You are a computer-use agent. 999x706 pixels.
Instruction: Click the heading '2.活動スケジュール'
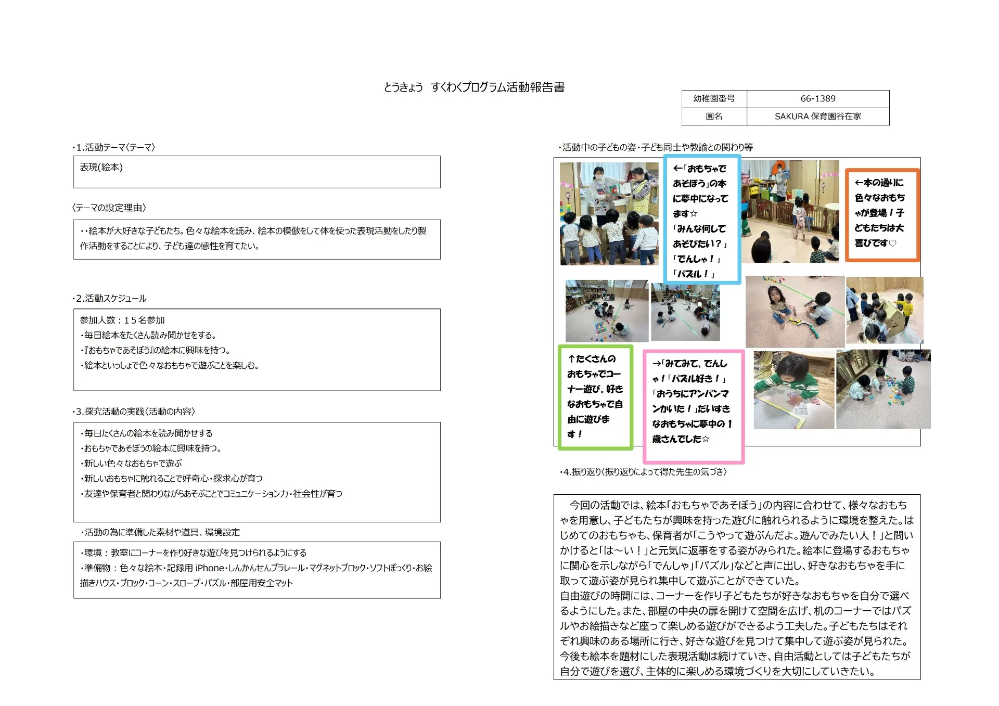[x=110, y=299]
